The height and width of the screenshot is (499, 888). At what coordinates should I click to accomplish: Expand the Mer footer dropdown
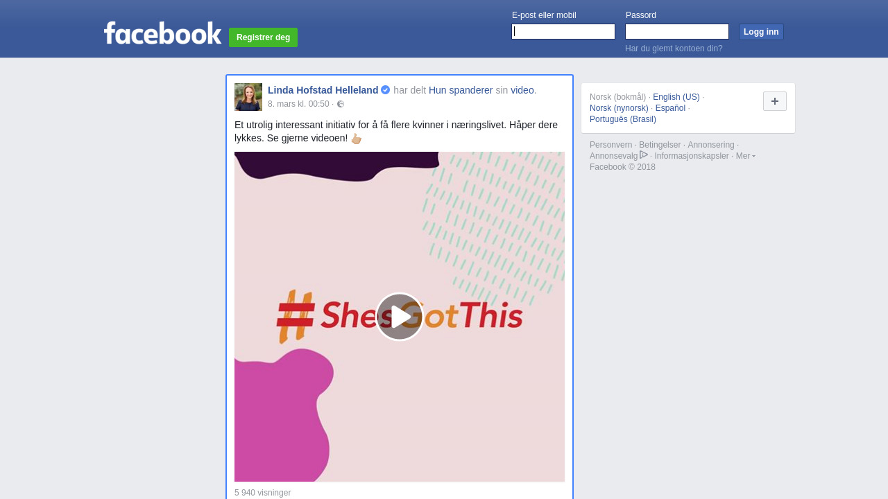pyautogui.click(x=746, y=156)
